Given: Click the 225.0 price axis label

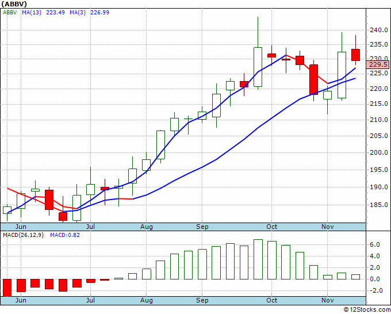Looking at the screenshot, I should click(378, 74).
